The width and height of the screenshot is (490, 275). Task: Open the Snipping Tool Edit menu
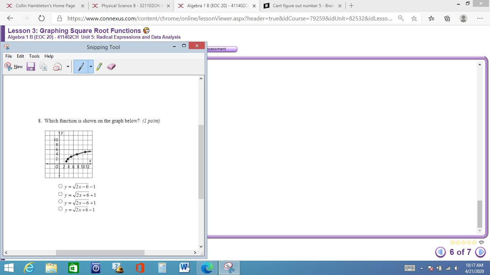[x=20, y=56]
